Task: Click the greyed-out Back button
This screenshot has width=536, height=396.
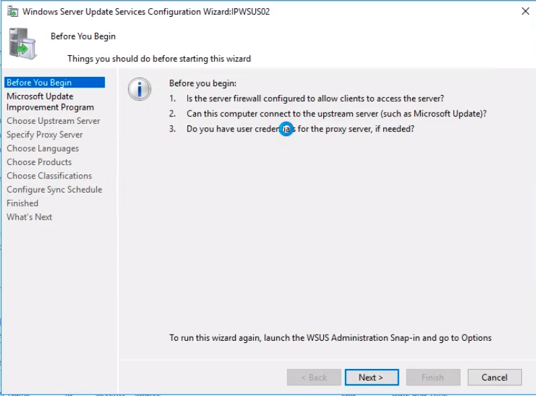Action: 314,377
